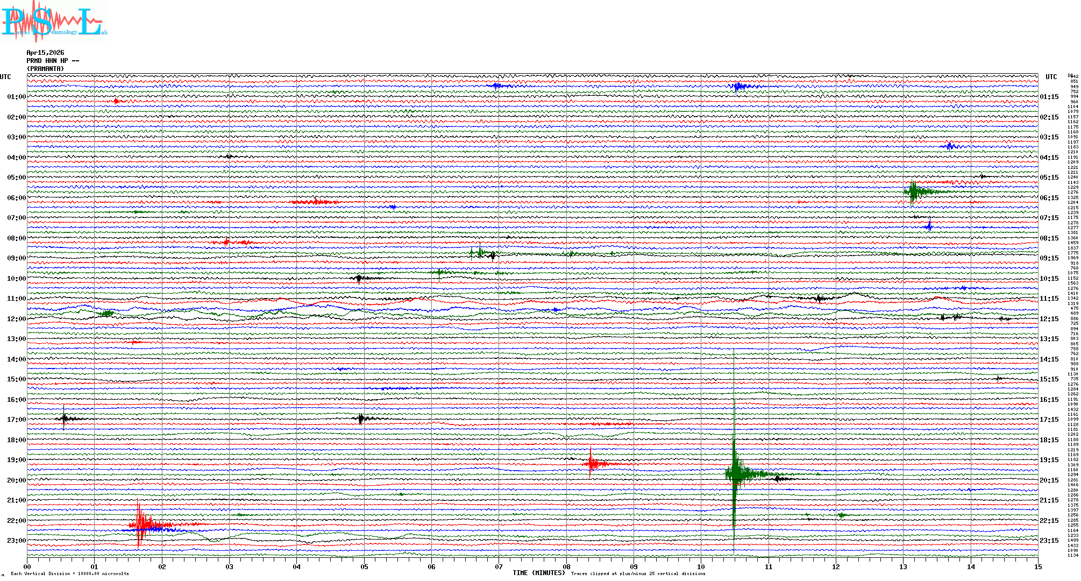Click the large red seismic event near 22:00
This screenshot has height=581, width=1081.
coord(143,523)
